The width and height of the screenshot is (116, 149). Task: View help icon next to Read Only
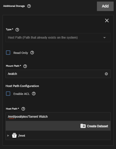click(32, 53)
